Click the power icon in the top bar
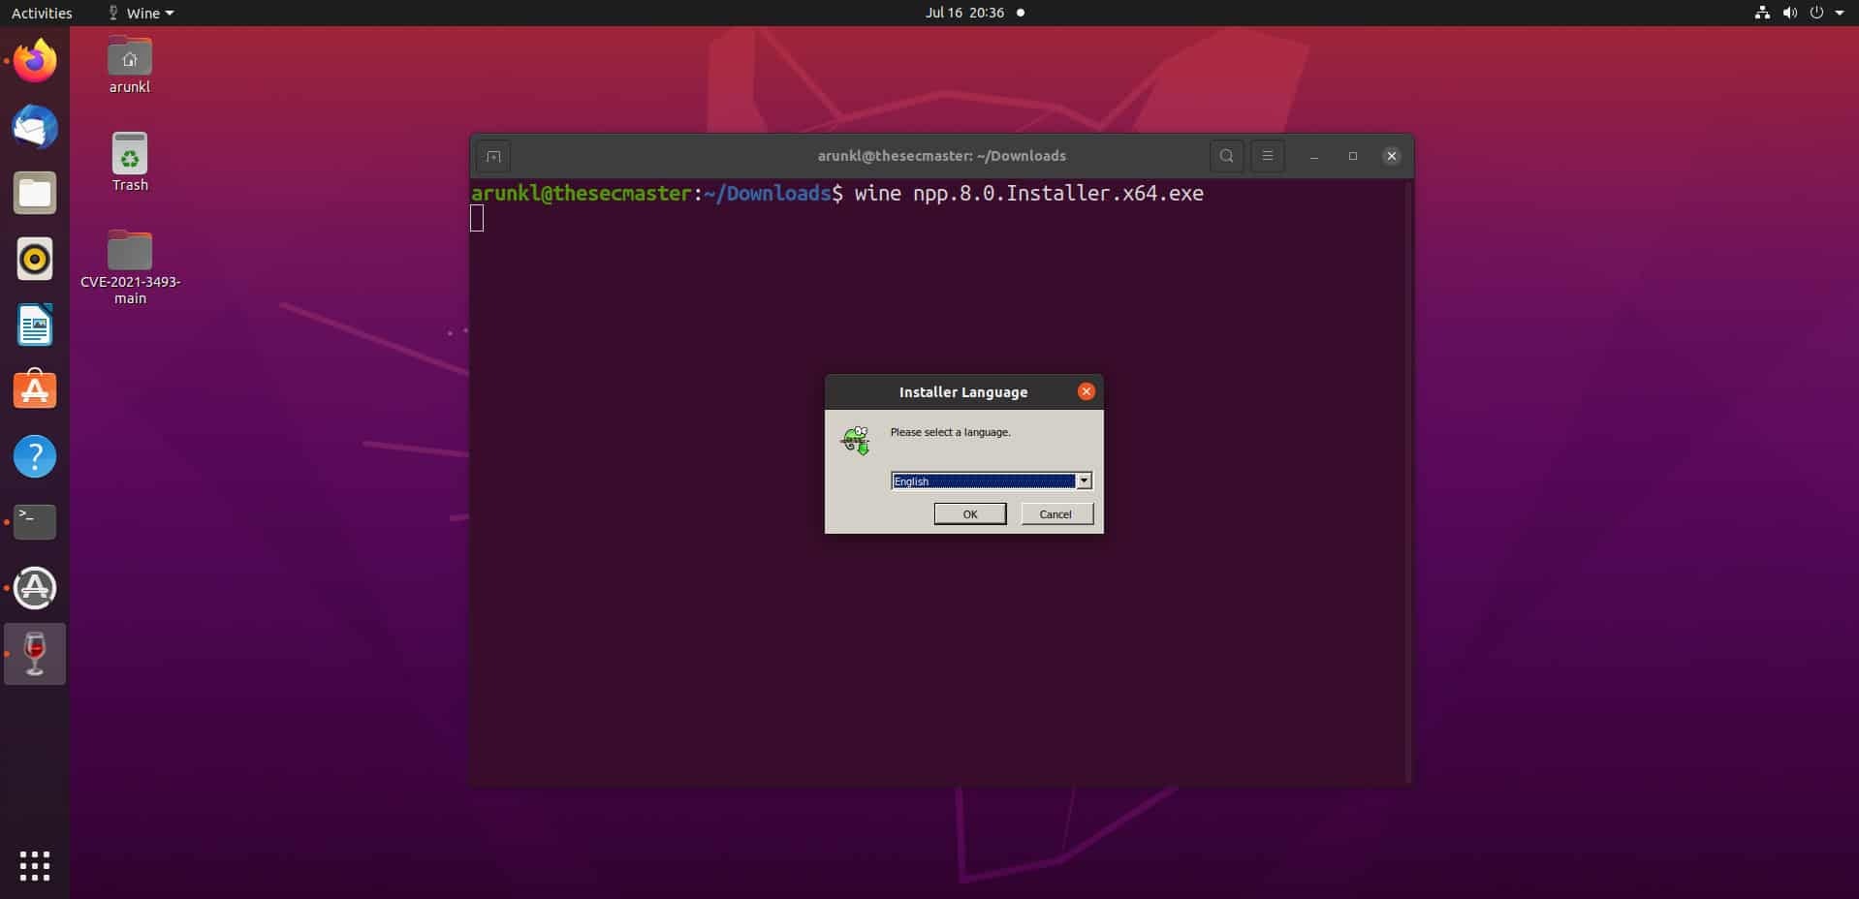This screenshot has width=1859, height=899. [x=1816, y=13]
